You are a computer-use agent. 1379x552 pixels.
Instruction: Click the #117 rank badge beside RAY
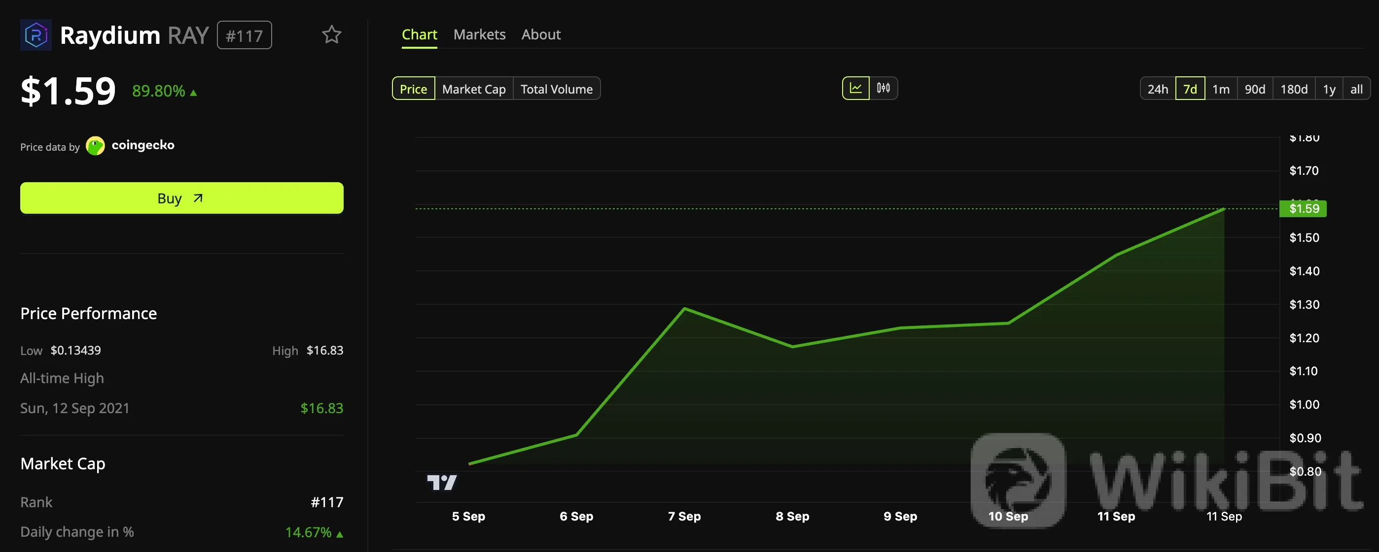(244, 35)
